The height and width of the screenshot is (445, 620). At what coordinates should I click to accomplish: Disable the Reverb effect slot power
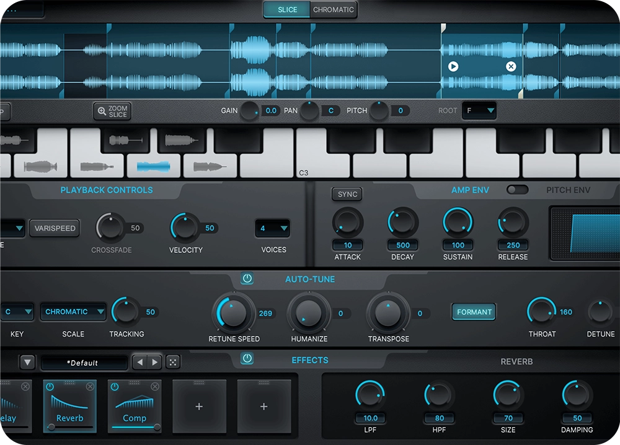pos(50,387)
